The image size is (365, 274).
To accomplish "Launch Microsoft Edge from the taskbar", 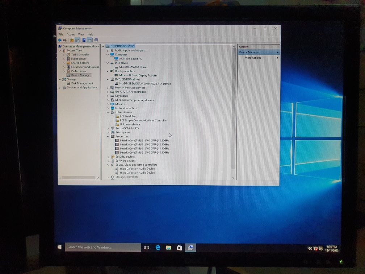I will pyautogui.click(x=158, y=248).
